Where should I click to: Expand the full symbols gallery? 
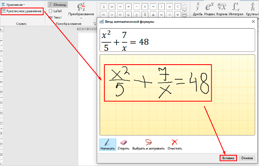click(x=185, y=16)
